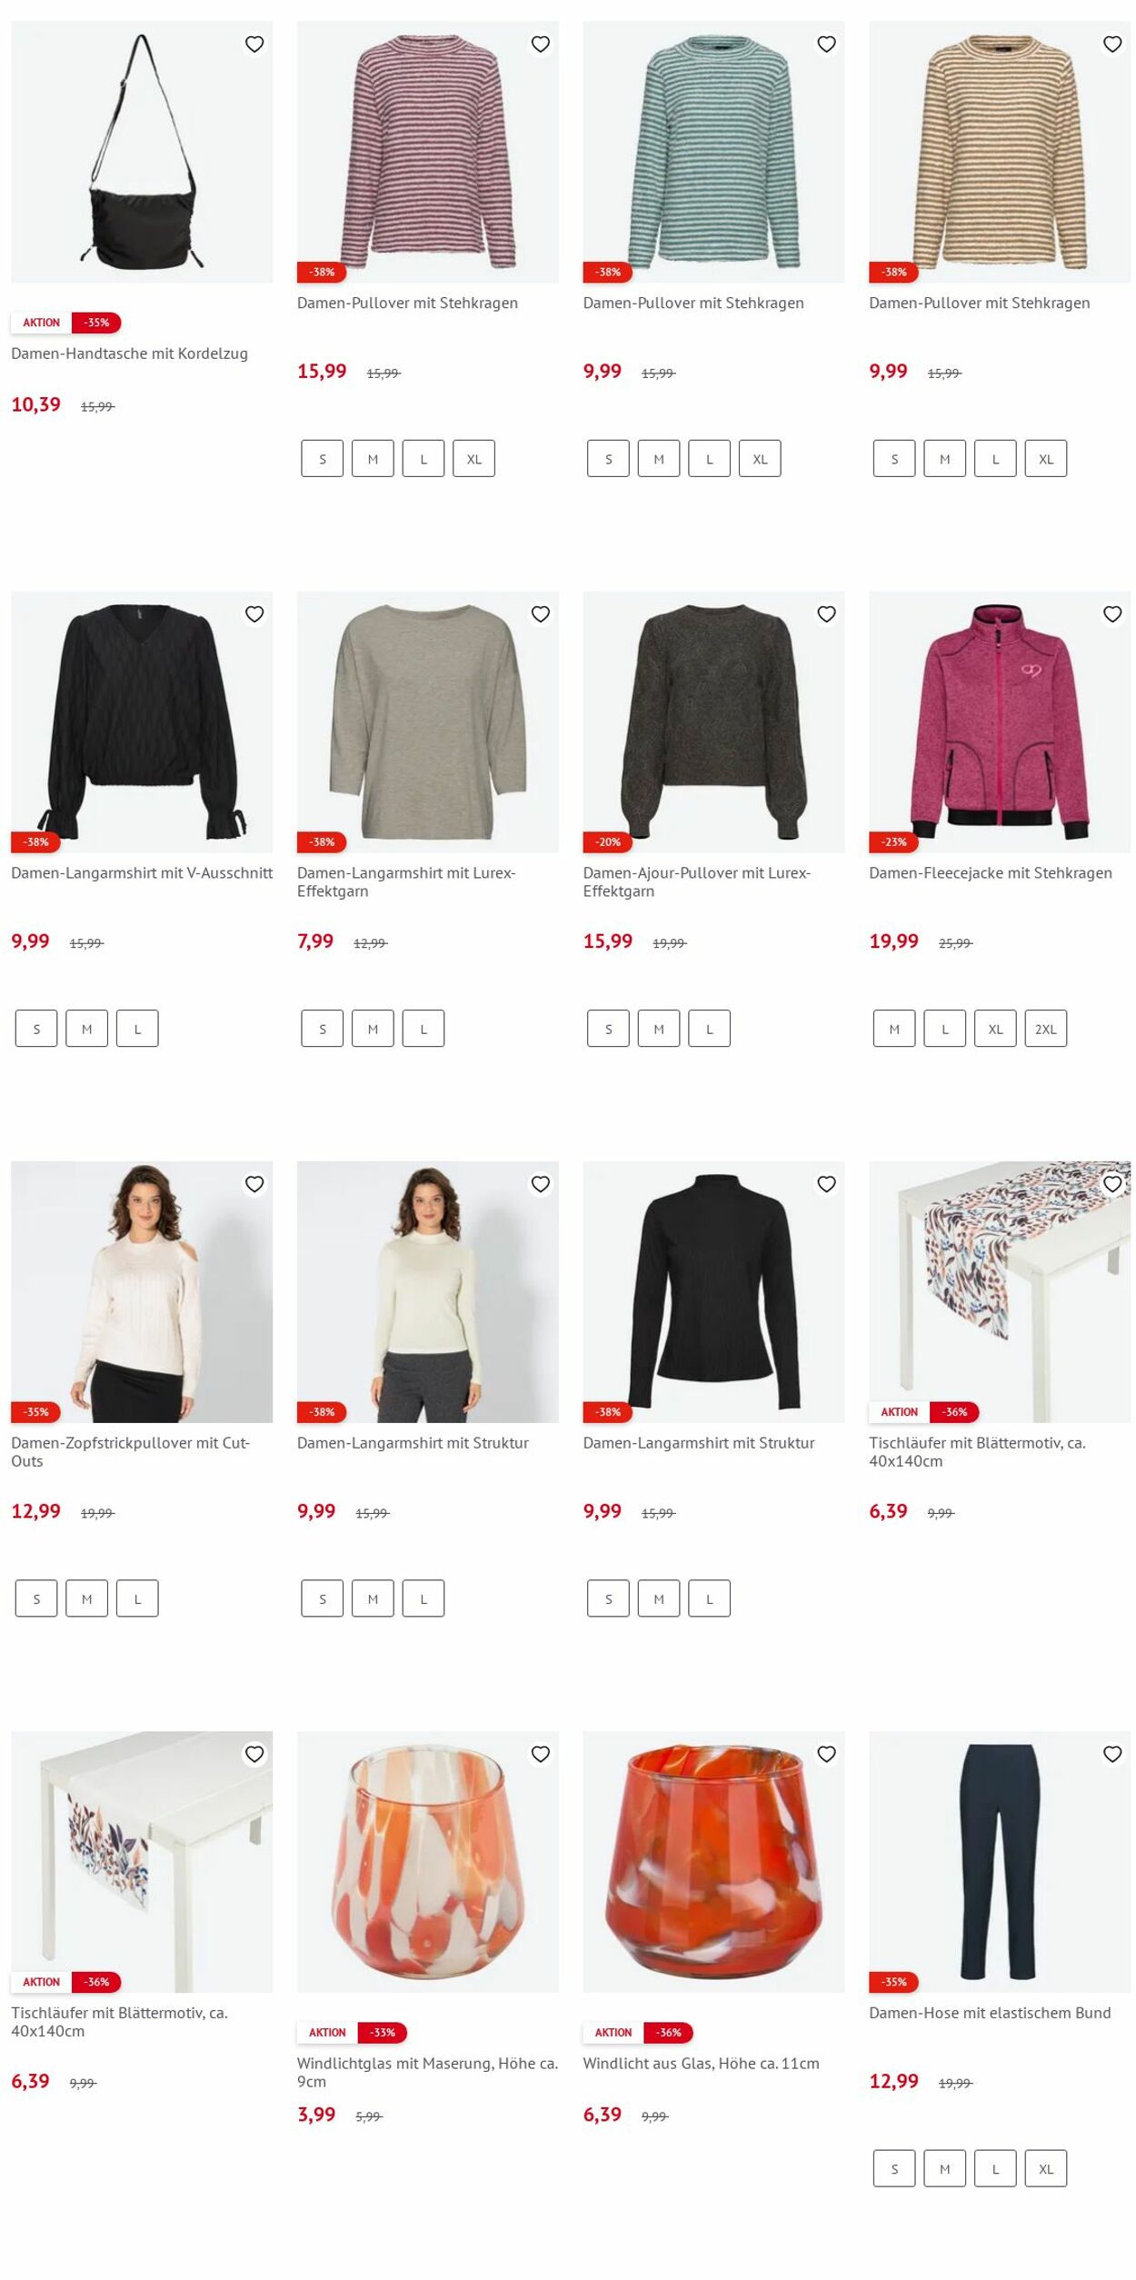Click the AKTION badge on Tischläufer beside Damen-Langarmshirt
This screenshot has width=1136, height=2280.
tap(899, 1412)
